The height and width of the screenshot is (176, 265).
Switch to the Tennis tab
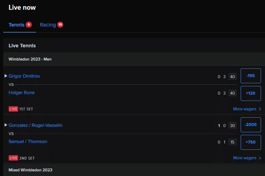(20, 25)
